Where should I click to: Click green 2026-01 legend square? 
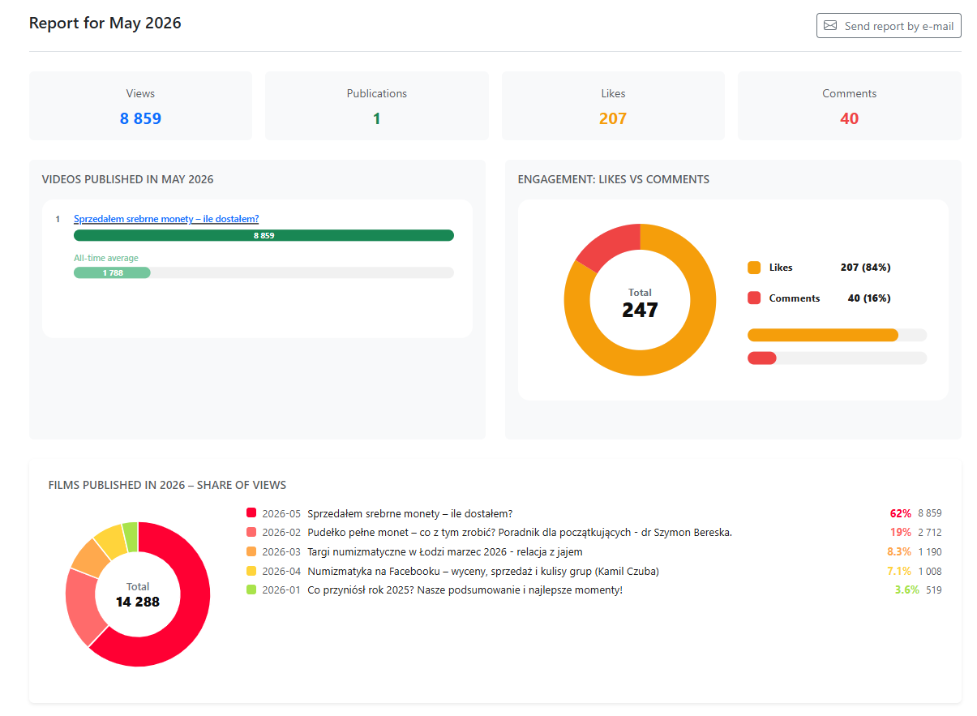coord(251,590)
